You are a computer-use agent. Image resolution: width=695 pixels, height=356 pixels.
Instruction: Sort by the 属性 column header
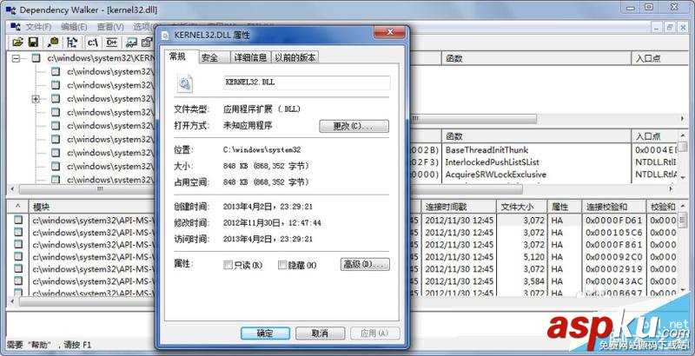(x=564, y=207)
